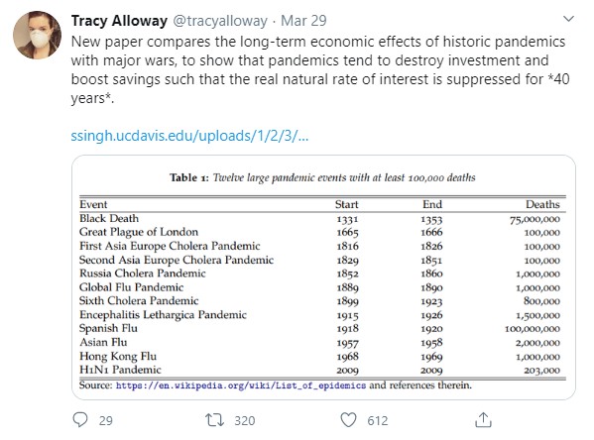Click the 29 replies count
Screen dimensions: 594x440
pyautogui.click(x=106, y=421)
